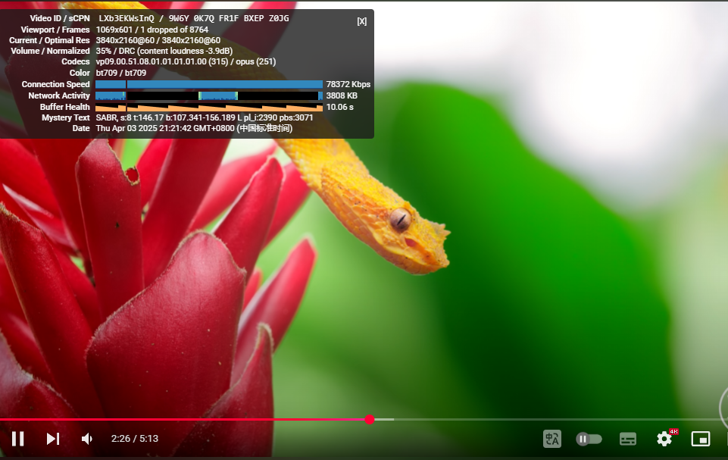Click the Connection Speed graph bar

[209, 84]
